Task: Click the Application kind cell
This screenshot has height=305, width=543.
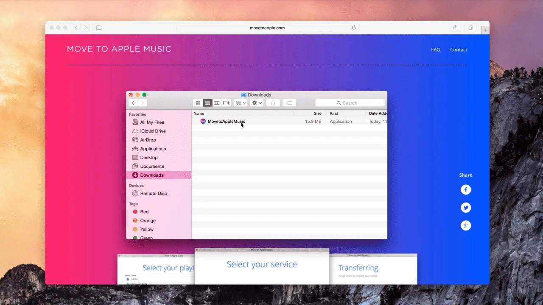Action: [341, 122]
